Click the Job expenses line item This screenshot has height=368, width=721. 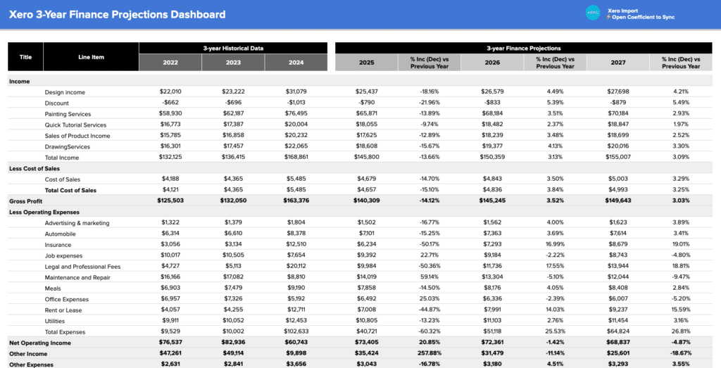[63, 256]
